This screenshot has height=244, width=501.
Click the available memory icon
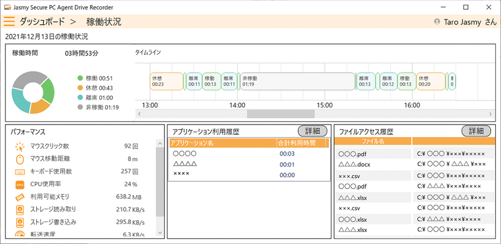[x=20, y=197]
